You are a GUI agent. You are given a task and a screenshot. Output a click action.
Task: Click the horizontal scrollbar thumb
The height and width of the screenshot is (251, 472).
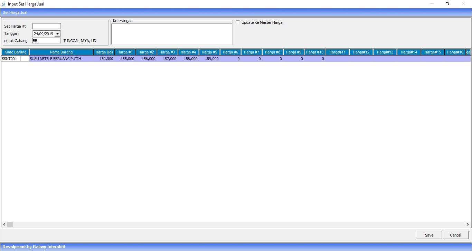pos(10,224)
